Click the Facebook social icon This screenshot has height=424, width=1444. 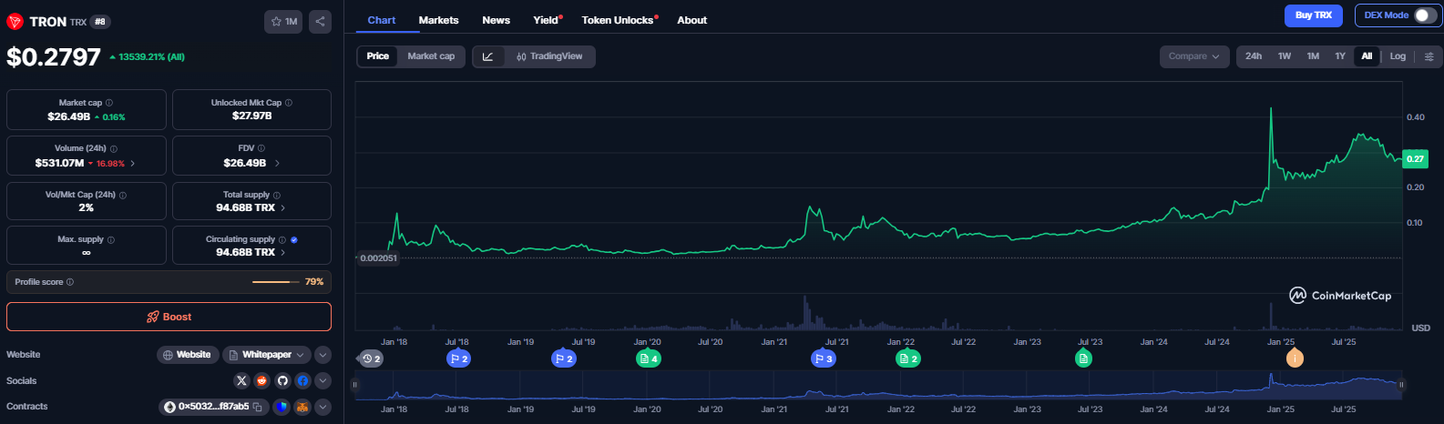click(302, 381)
